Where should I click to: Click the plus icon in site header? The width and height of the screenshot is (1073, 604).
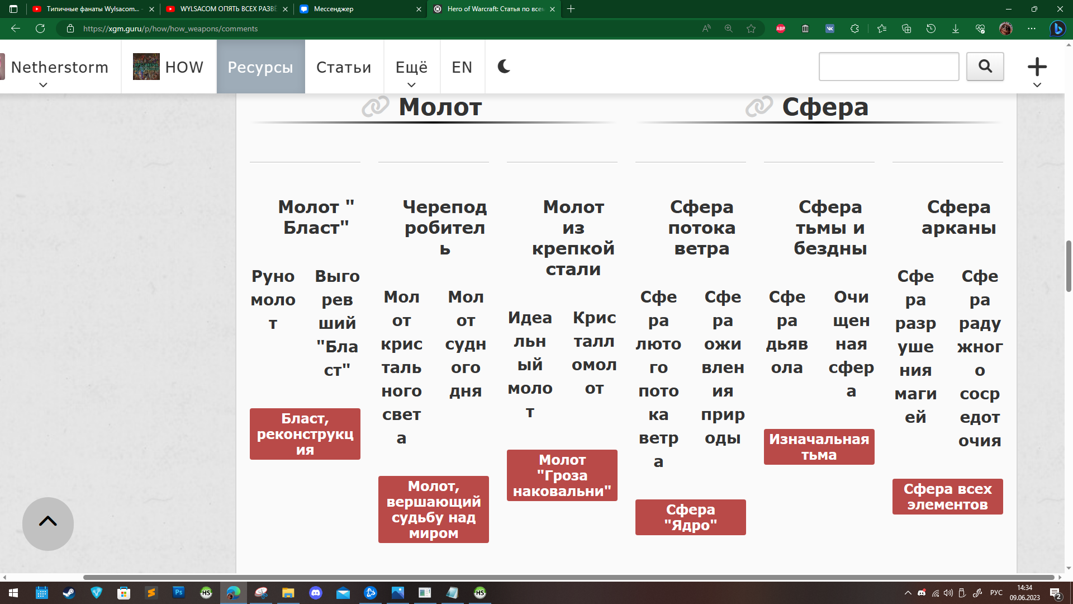1037,67
